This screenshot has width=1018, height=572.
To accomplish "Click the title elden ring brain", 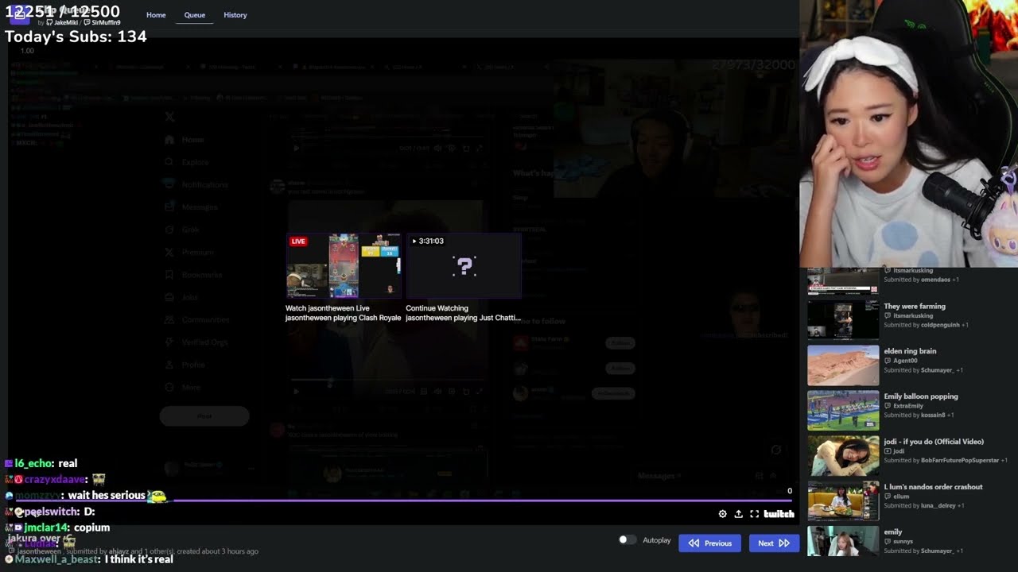I will 910,351.
